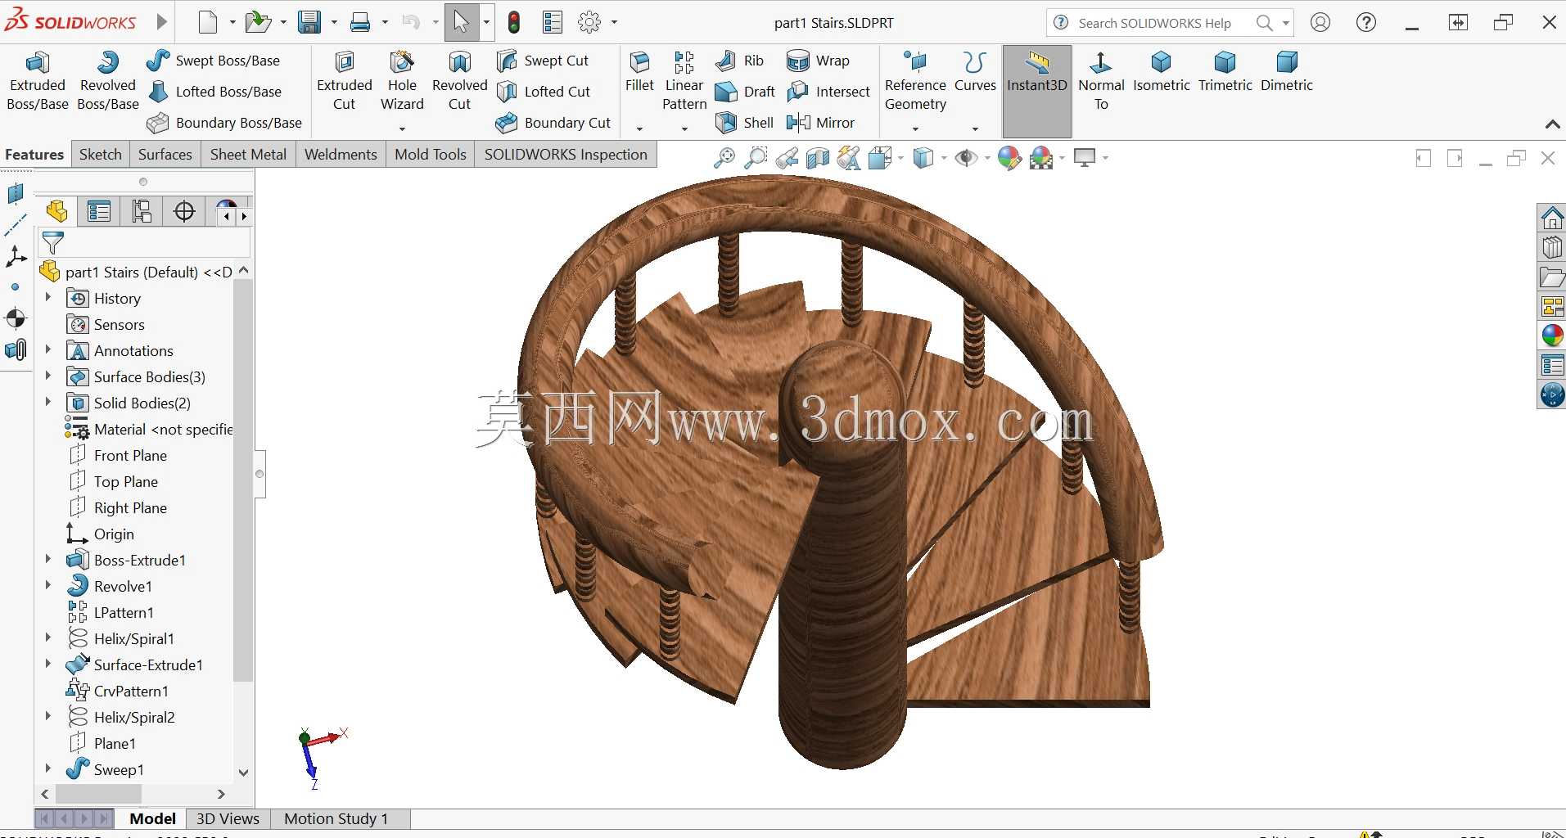Open the Mold Tools ribbon tab

tap(430, 155)
